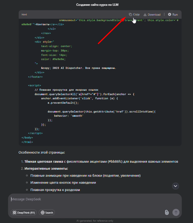Click AI-generated, for reference only notice
Screen dimensions: 193x223
point(95,221)
